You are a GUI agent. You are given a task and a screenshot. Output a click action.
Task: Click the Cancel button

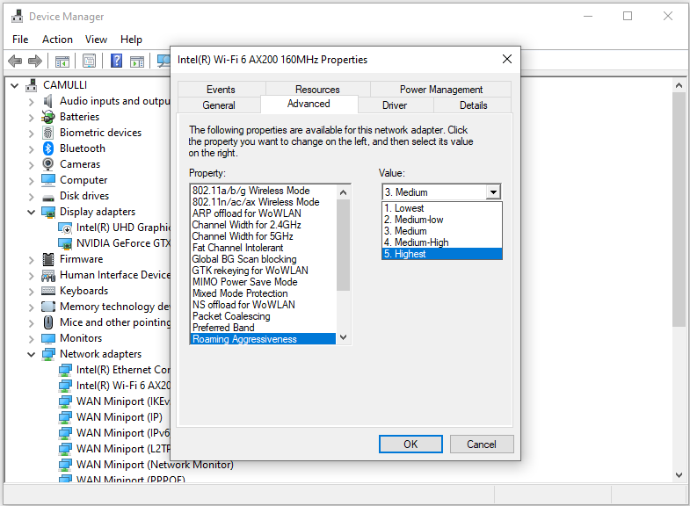click(482, 444)
